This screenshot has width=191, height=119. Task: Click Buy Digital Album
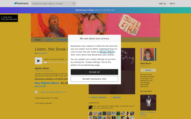[x=47, y=83]
